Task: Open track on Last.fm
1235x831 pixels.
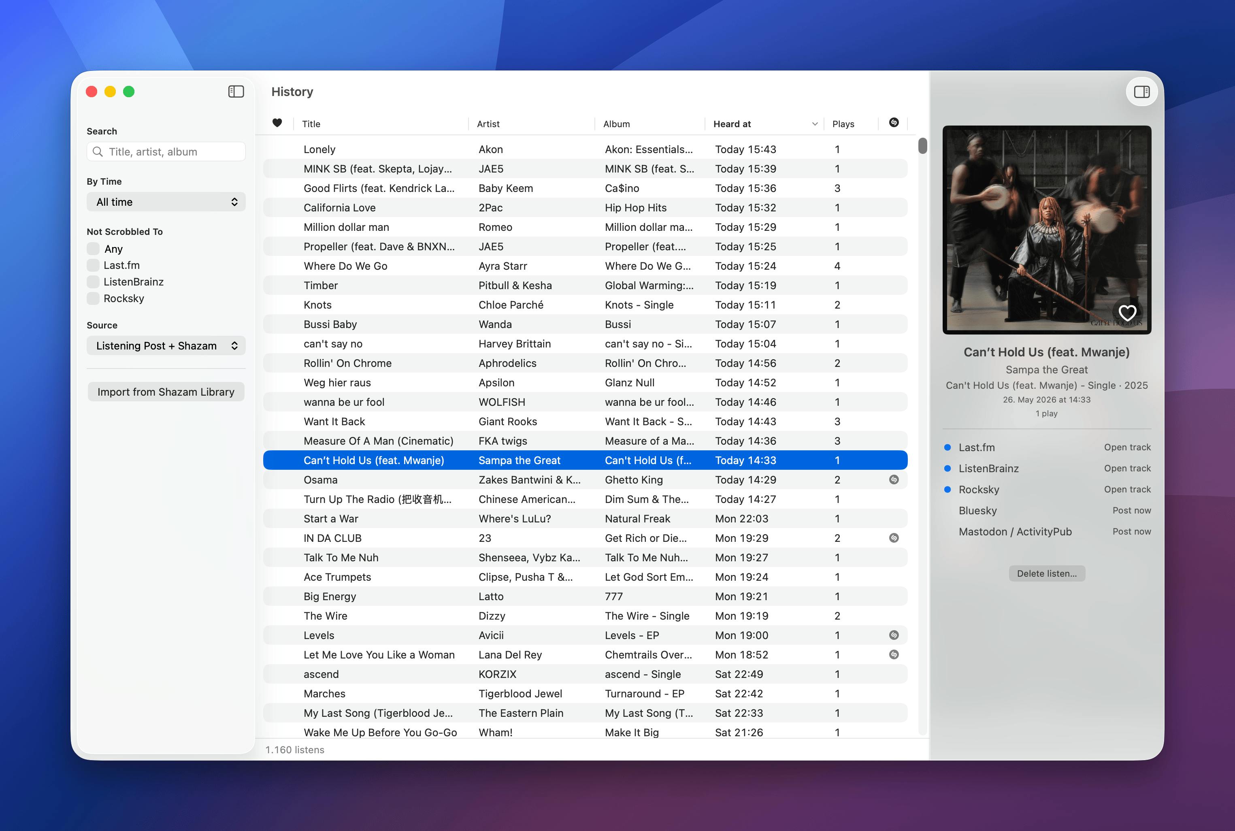Action: [1127, 447]
